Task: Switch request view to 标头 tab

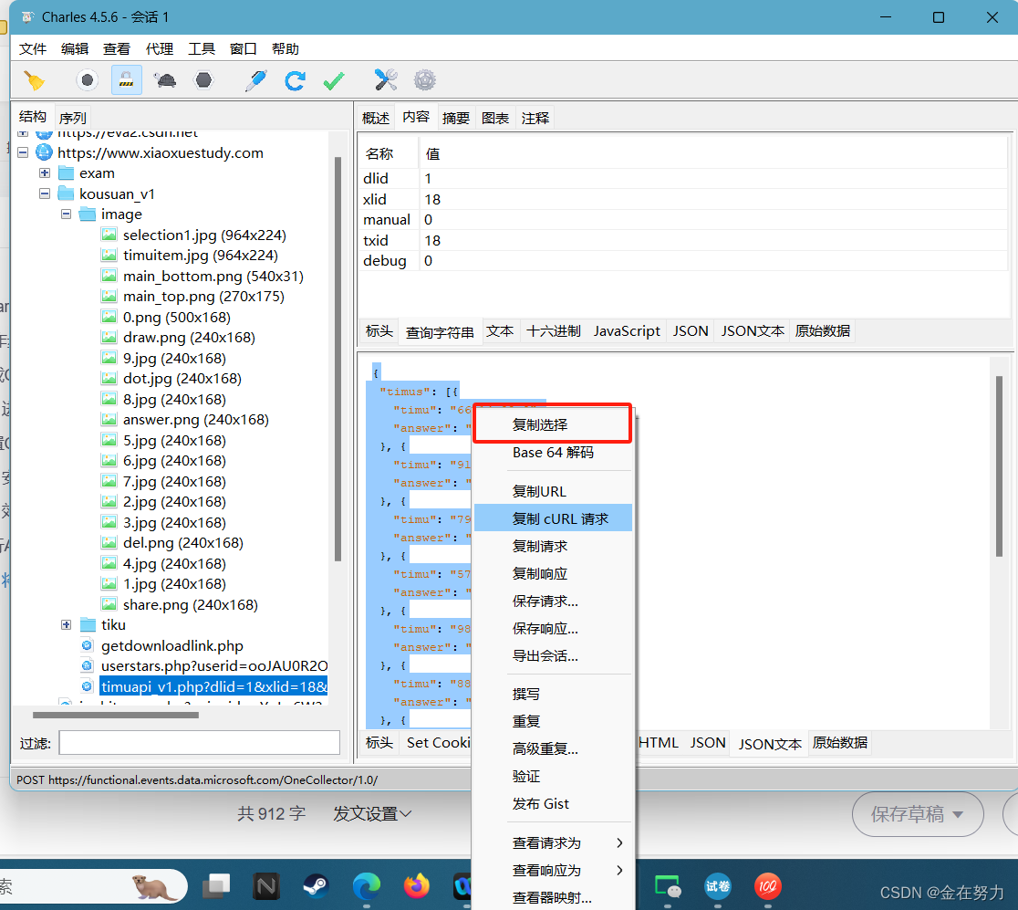Action: tap(379, 331)
